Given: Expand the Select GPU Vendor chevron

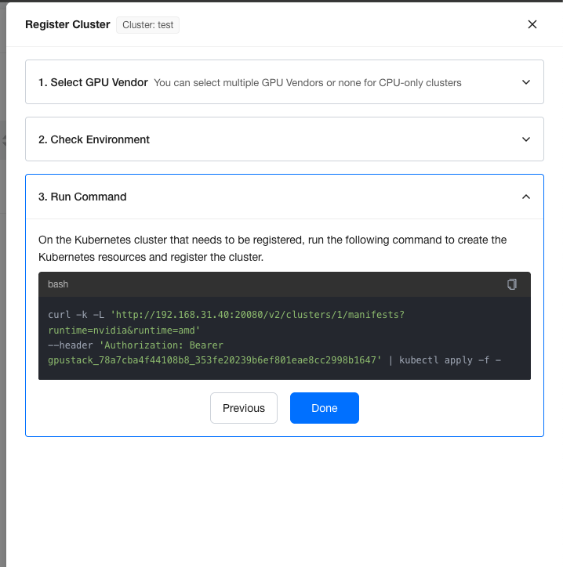Looking at the screenshot, I should (x=526, y=82).
